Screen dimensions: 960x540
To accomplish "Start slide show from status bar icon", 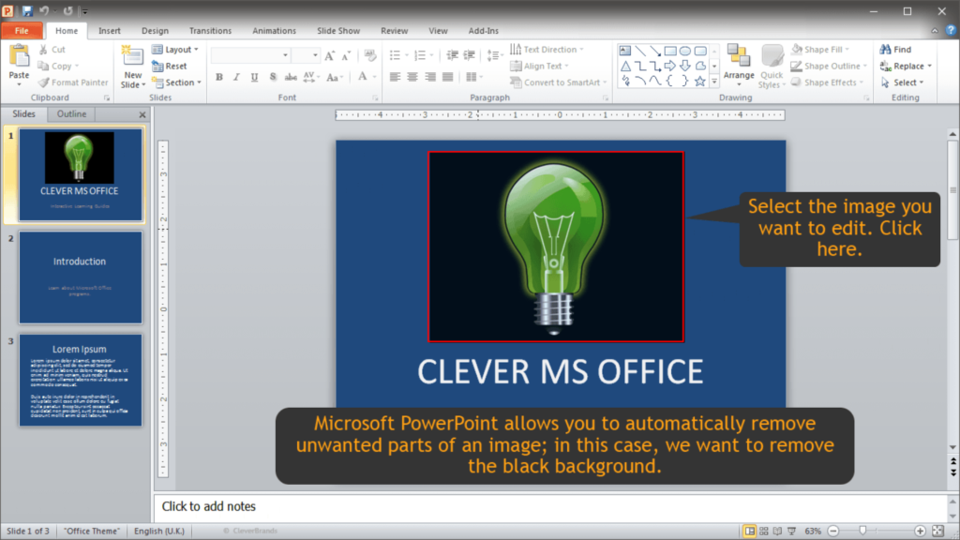I will click(x=791, y=531).
